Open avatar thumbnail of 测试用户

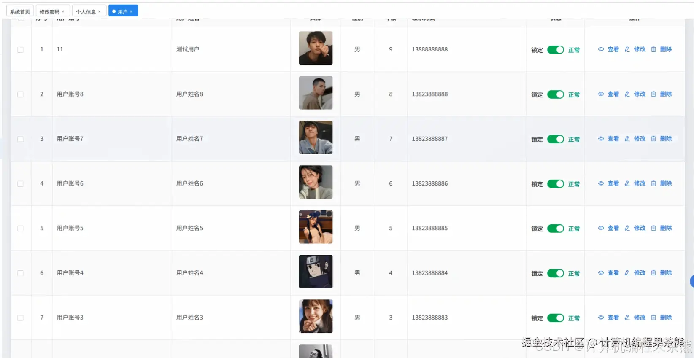click(316, 48)
